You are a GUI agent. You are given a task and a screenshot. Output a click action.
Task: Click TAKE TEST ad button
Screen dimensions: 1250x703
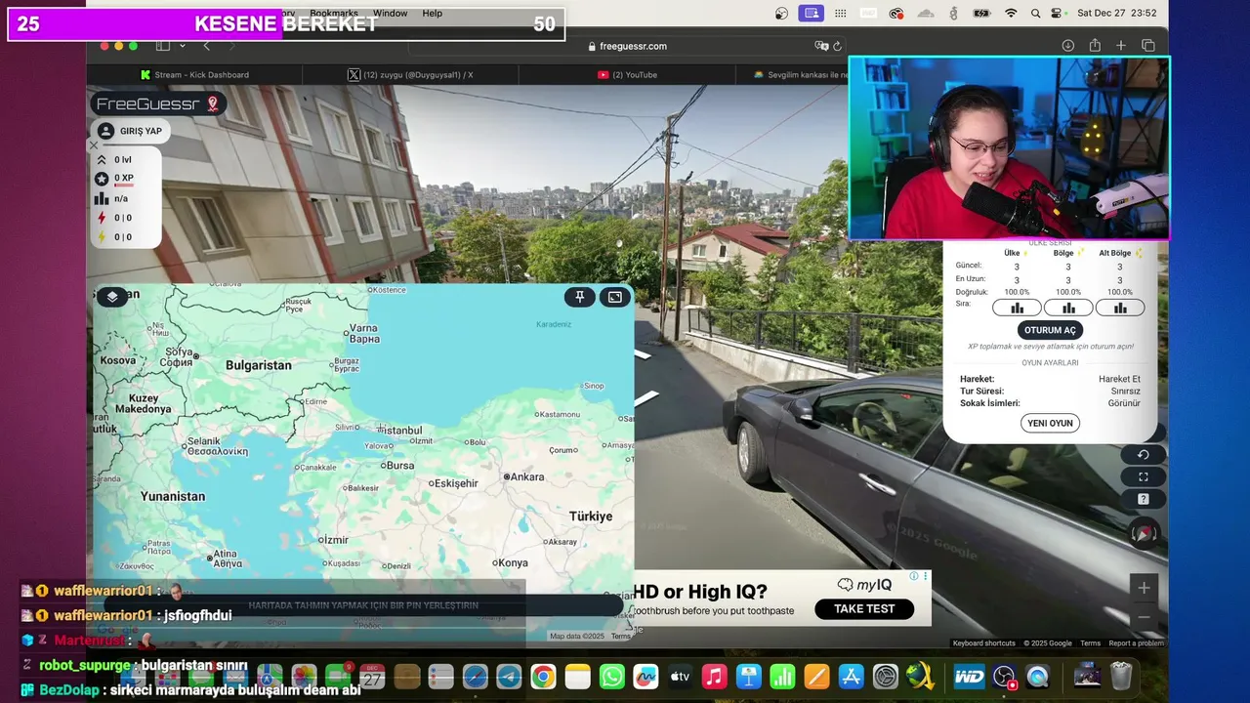pyautogui.click(x=864, y=608)
